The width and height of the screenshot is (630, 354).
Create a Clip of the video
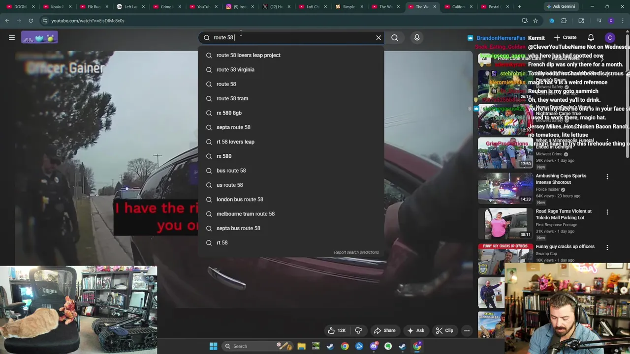pyautogui.click(x=444, y=330)
